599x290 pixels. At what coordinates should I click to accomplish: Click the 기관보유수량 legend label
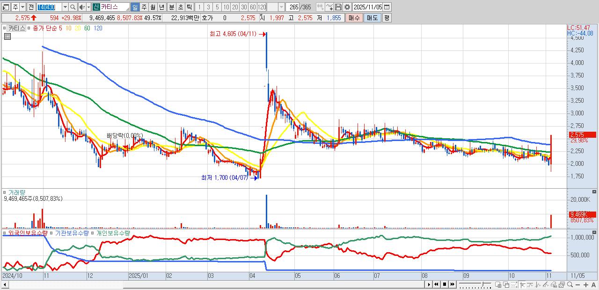[72, 233]
